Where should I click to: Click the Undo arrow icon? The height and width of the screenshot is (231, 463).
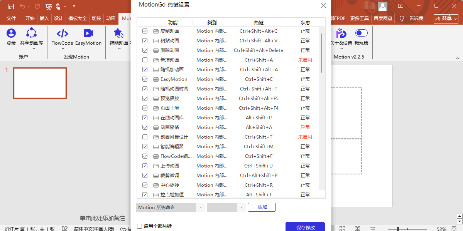tap(22, 6)
